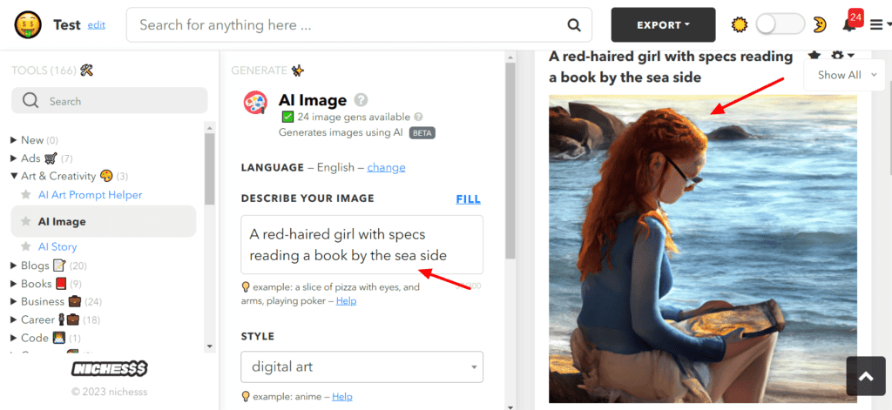The height and width of the screenshot is (410, 892).
Task: Open the digital art style dropdown
Action: (362, 366)
